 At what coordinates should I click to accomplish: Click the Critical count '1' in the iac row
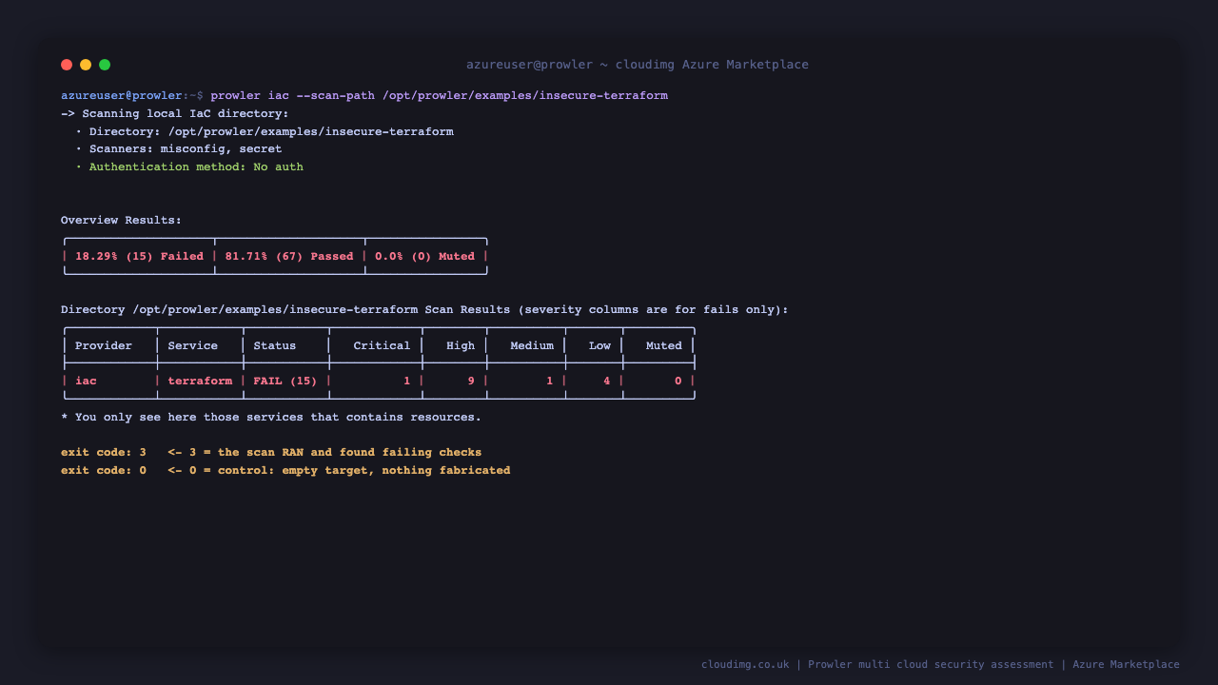[x=407, y=382]
